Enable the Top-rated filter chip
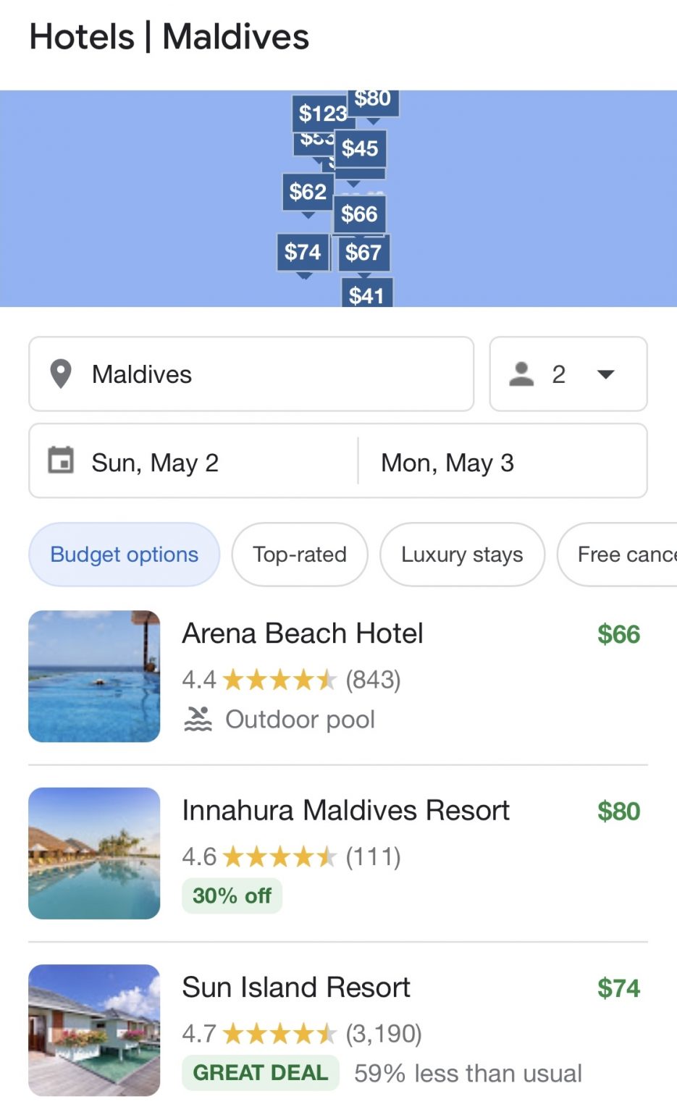Image resolution: width=677 pixels, height=1112 pixels. pos(300,555)
